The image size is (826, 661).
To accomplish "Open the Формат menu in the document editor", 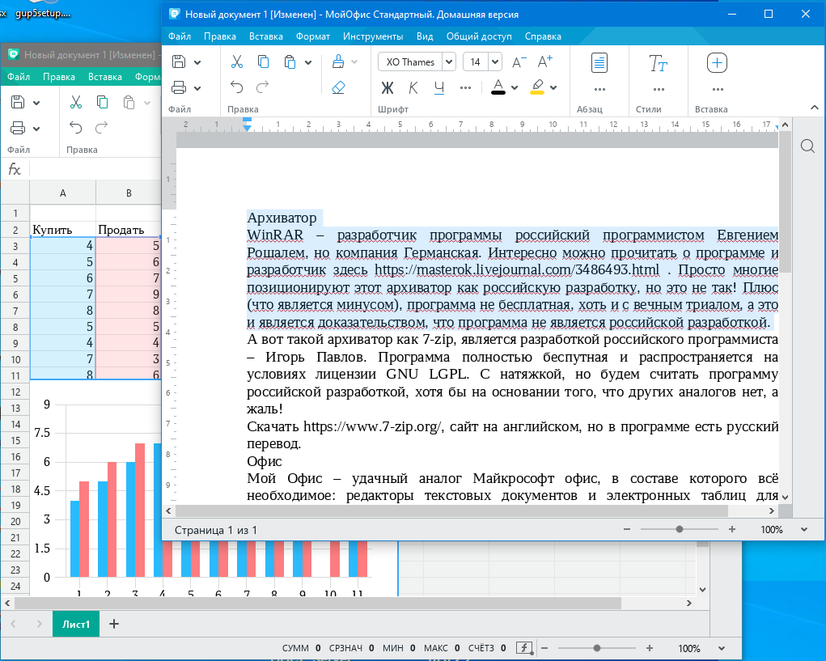I will coord(313,36).
